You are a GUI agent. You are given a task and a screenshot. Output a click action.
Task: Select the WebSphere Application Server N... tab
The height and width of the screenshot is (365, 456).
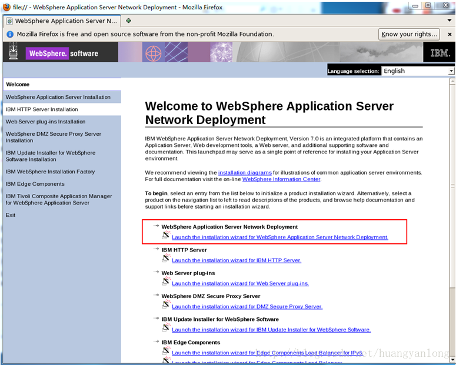pyautogui.click(x=62, y=21)
